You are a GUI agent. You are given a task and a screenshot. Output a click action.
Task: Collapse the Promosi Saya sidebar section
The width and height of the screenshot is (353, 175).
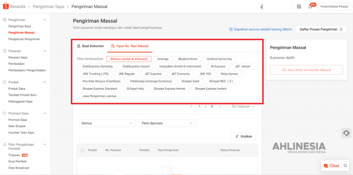pyautogui.click(x=44, y=113)
